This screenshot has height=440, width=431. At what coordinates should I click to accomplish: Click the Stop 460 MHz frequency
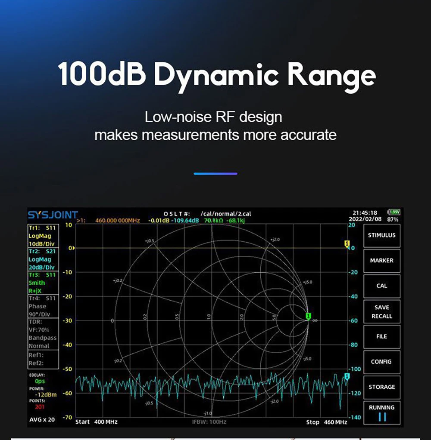[327, 422]
